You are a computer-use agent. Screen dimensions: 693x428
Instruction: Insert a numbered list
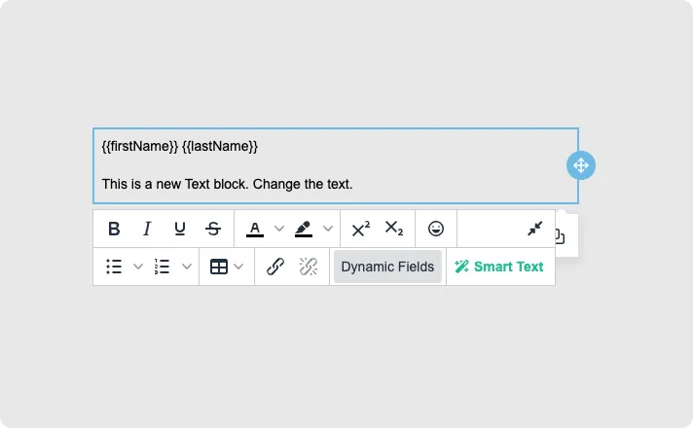[x=163, y=267]
